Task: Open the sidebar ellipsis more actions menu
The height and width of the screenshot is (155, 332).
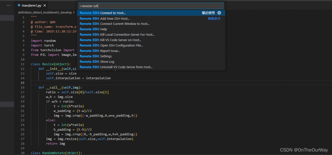Action: click(8, 5)
